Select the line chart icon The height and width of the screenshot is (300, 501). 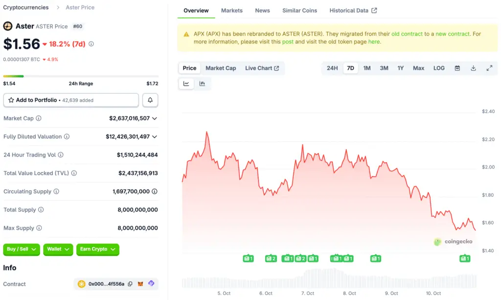coord(186,84)
